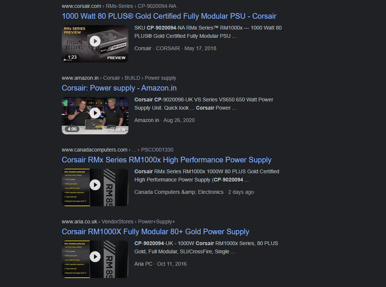
Task: Click the PSCO001330 breadcrumb segment
Action: [157, 150]
